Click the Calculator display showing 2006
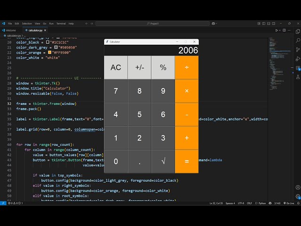 click(x=151, y=50)
